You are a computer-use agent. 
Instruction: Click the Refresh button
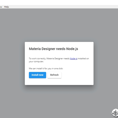[54, 75]
